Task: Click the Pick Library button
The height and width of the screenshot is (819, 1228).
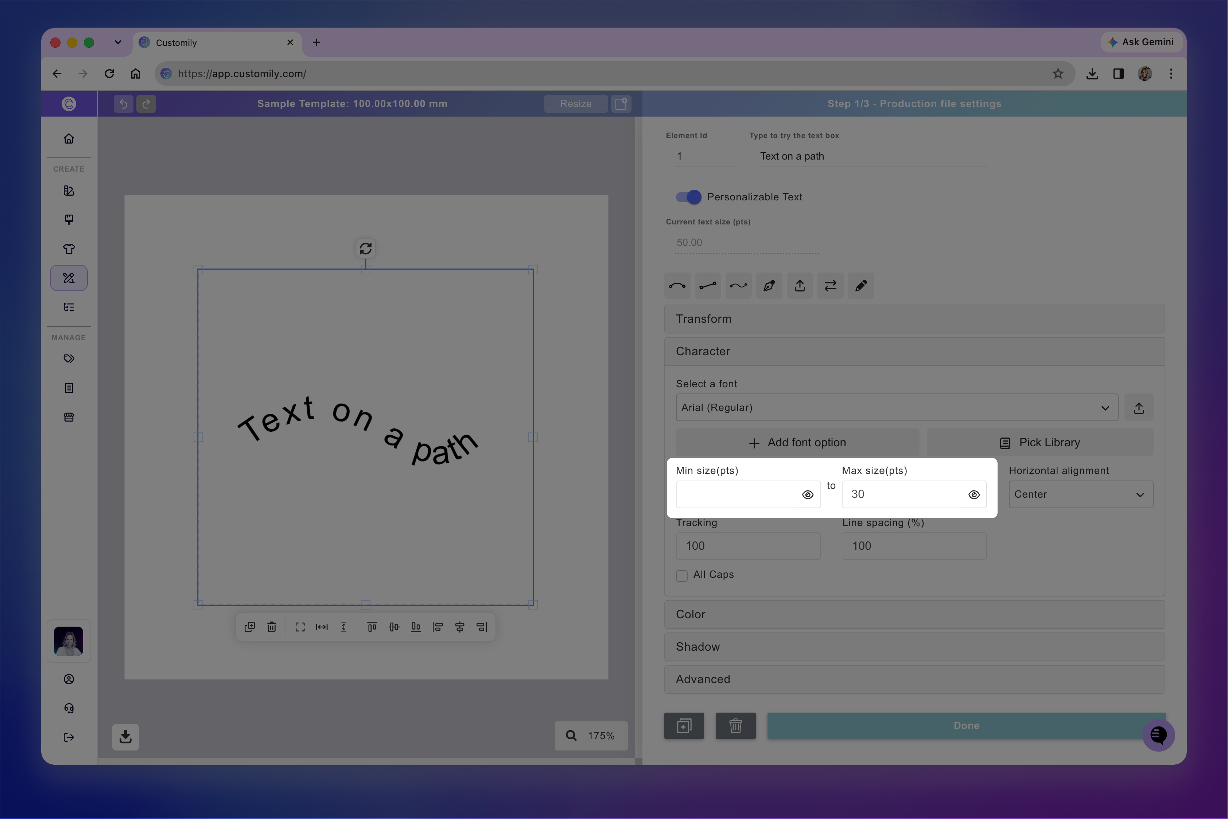Action: pyautogui.click(x=1040, y=442)
